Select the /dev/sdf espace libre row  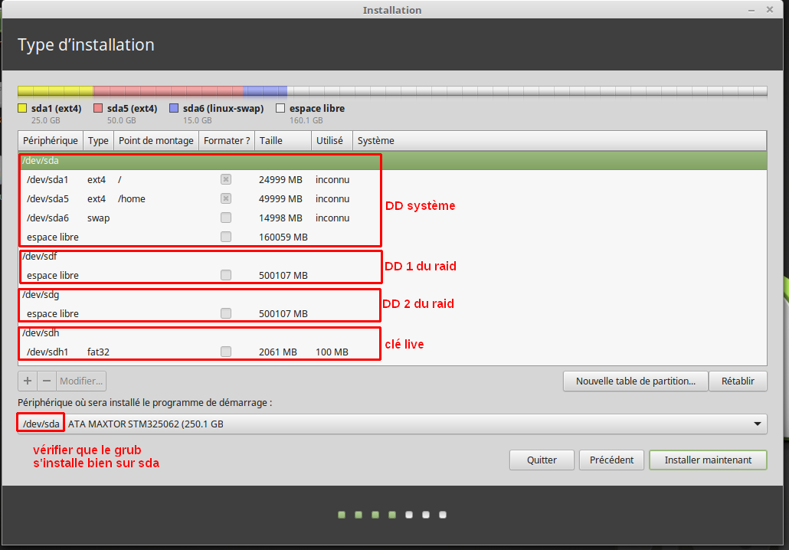click(53, 276)
